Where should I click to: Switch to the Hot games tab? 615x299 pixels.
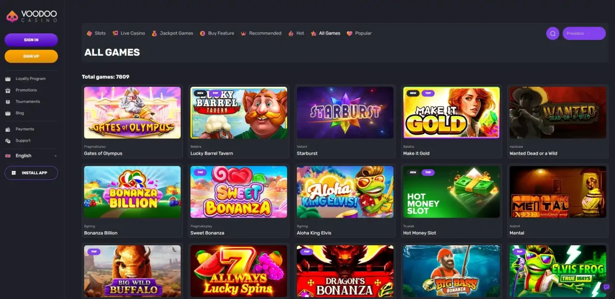(296, 33)
